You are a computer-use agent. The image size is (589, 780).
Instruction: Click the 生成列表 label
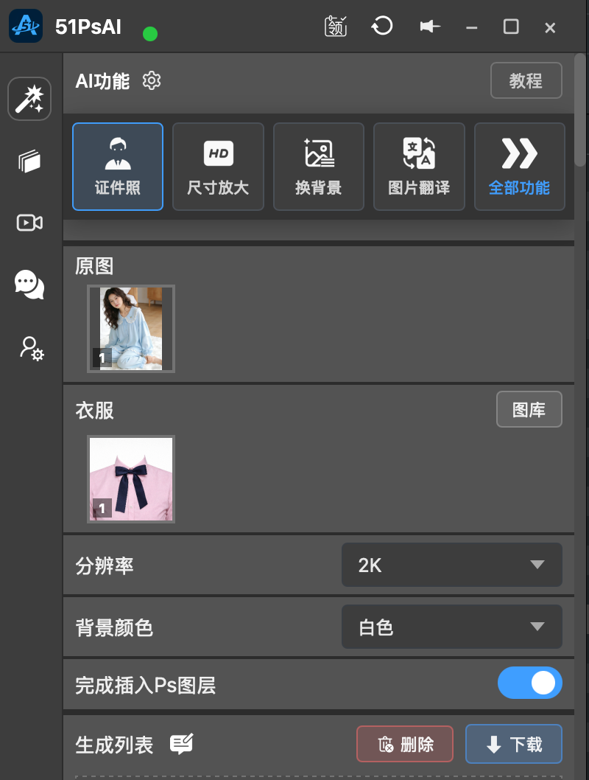click(114, 745)
